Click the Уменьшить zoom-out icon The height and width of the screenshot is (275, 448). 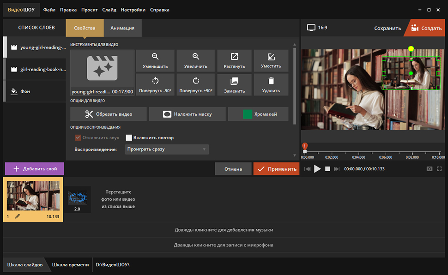click(x=155, y=57)
